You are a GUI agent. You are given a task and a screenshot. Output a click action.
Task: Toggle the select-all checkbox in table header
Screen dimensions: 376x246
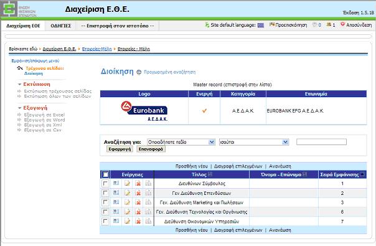coord(105,174)
